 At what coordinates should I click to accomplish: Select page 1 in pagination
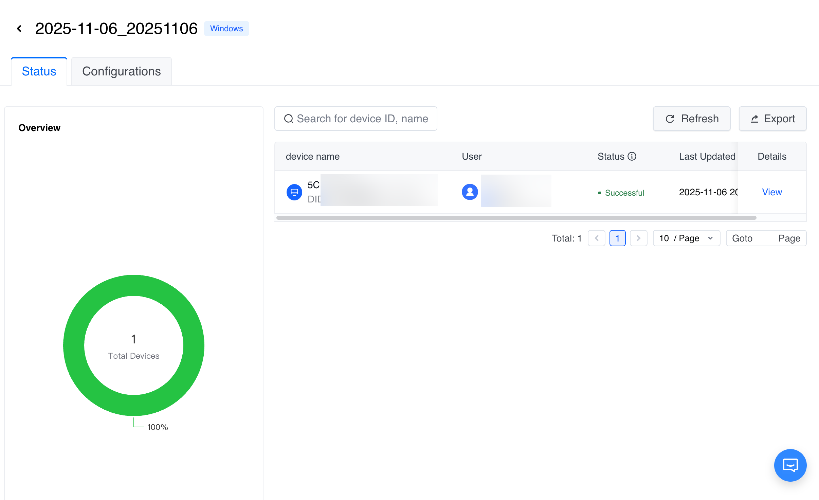pyautogui.click(x=617, y=238)
